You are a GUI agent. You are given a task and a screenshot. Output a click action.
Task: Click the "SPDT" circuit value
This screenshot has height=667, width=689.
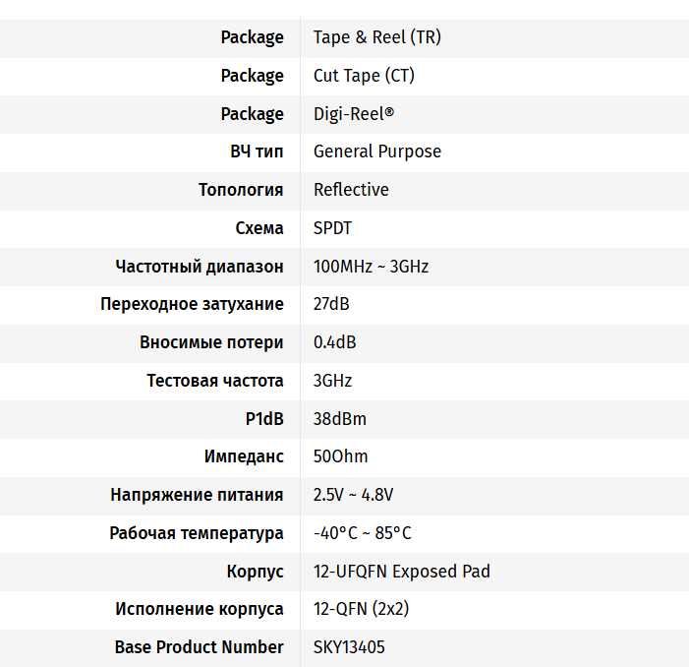[x=332, y=228]
